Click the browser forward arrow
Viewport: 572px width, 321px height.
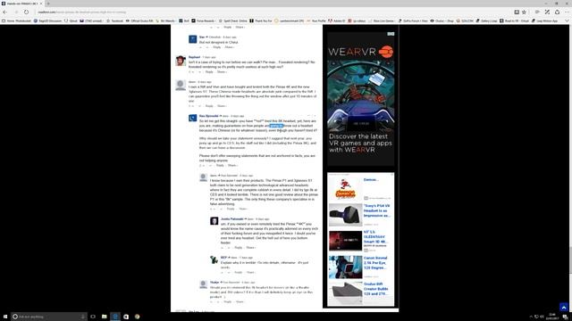point(16,12)
